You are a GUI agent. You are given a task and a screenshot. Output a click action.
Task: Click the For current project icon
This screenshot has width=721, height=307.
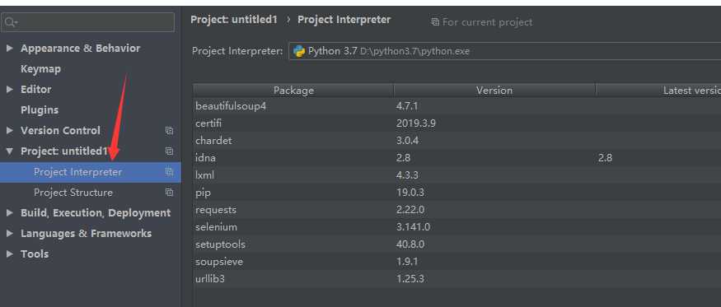435,22
